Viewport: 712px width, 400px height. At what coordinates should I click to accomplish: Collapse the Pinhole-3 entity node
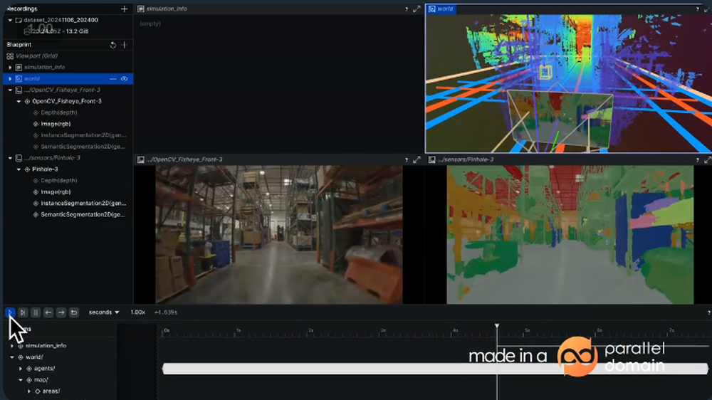click(19, 169)
